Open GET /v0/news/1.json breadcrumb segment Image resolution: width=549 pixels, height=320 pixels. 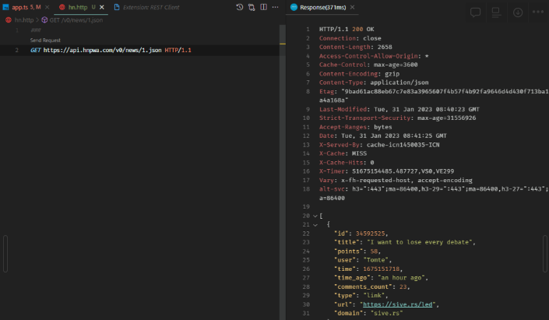(x=76, y=20)
